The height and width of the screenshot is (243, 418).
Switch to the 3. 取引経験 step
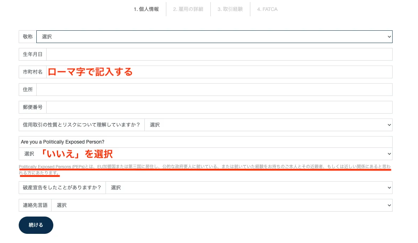(x=230, y=9)
